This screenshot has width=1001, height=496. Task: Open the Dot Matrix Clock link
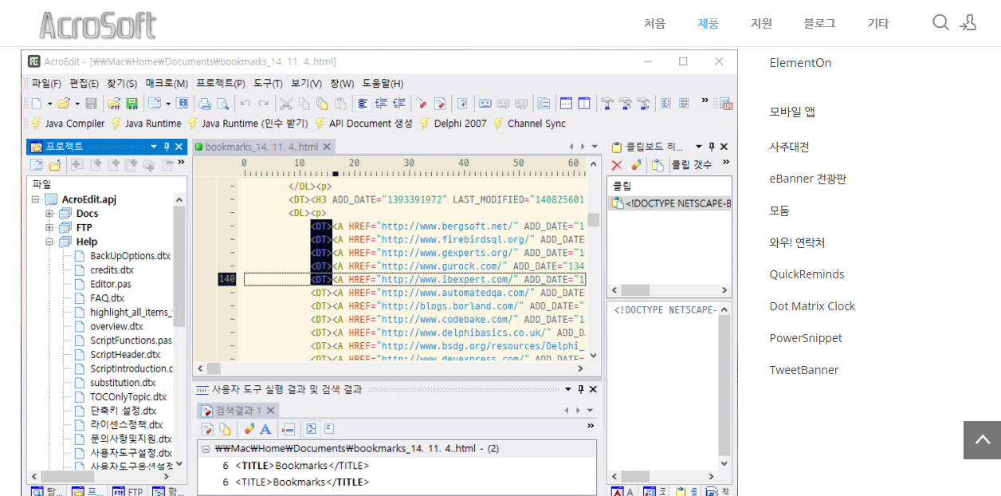click(812, 306)
